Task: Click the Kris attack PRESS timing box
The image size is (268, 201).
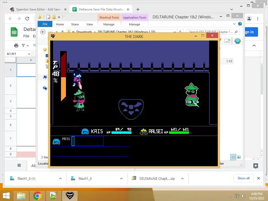Action: (x=87, y=141)
